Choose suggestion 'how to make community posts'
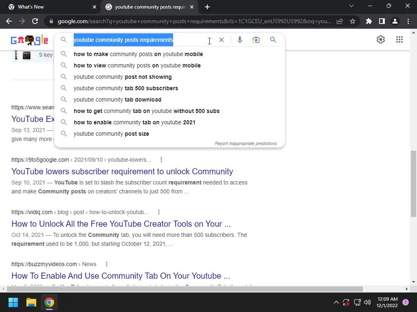Screen dimensions: 417x312 169,54
